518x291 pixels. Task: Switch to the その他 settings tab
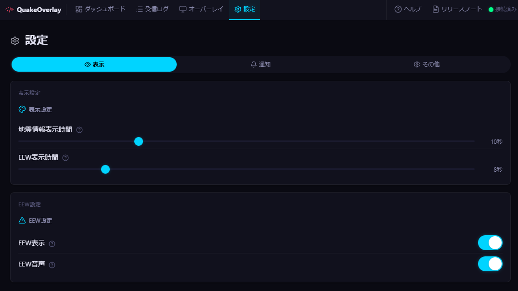[x=427, y=64]
